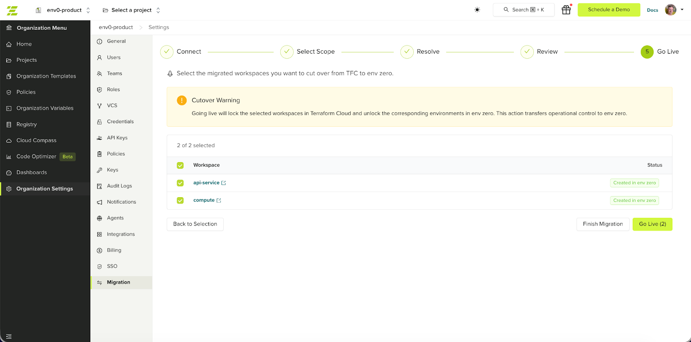Viewport: 691px width, 342px height.
Task: Click Settings breadcrumb
Action: (x=159, y=27)
